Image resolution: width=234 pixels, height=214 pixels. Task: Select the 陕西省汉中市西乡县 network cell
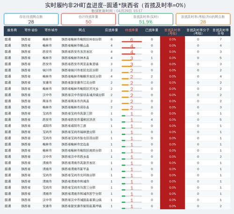pyautogui.click(x=75, y=157)
